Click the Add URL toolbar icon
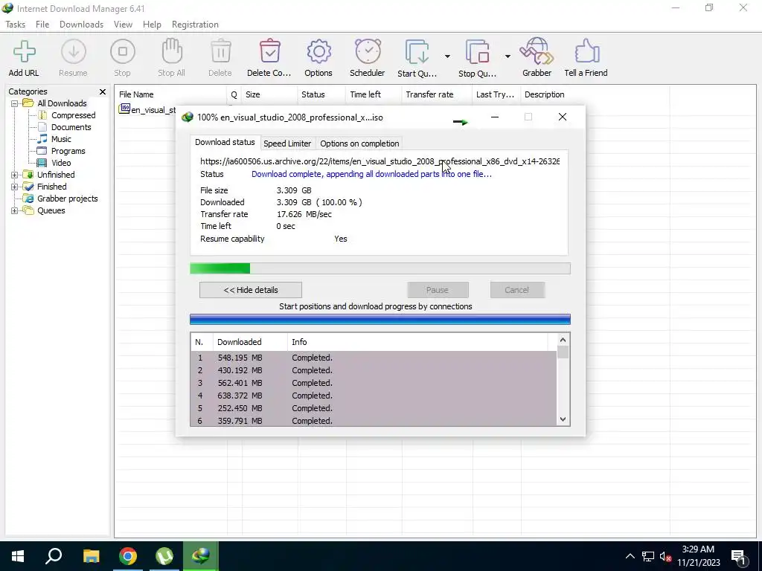Image resolution: width=762 pixels, height=571 pixels. tap(24, 51)
